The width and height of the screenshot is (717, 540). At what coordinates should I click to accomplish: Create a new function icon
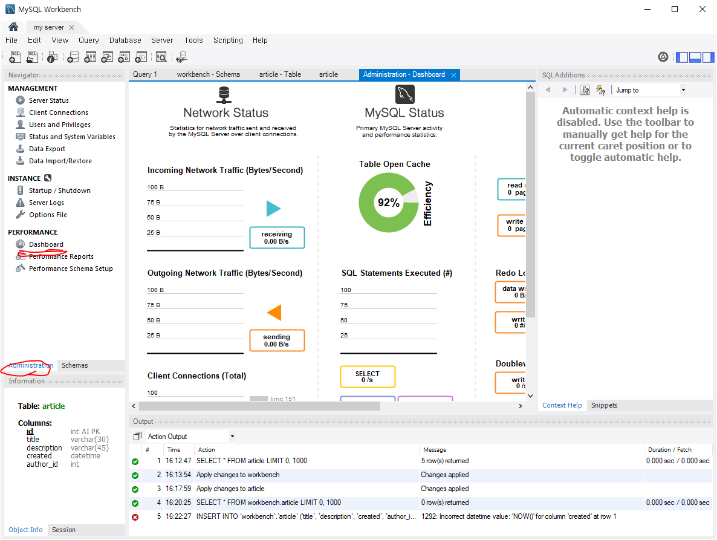[141, 57]
